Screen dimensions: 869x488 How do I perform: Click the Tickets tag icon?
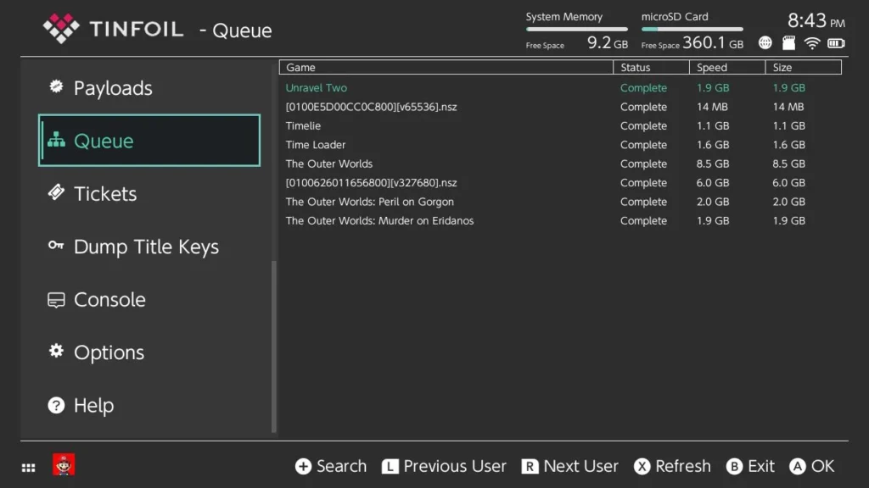(56, 192)
